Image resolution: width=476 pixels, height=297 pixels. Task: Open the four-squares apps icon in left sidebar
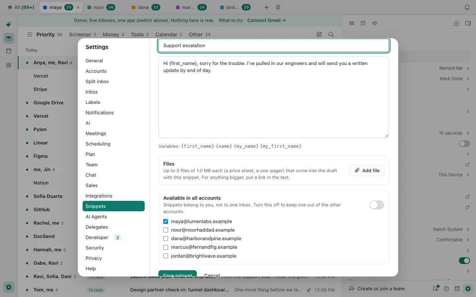[9, 65]
